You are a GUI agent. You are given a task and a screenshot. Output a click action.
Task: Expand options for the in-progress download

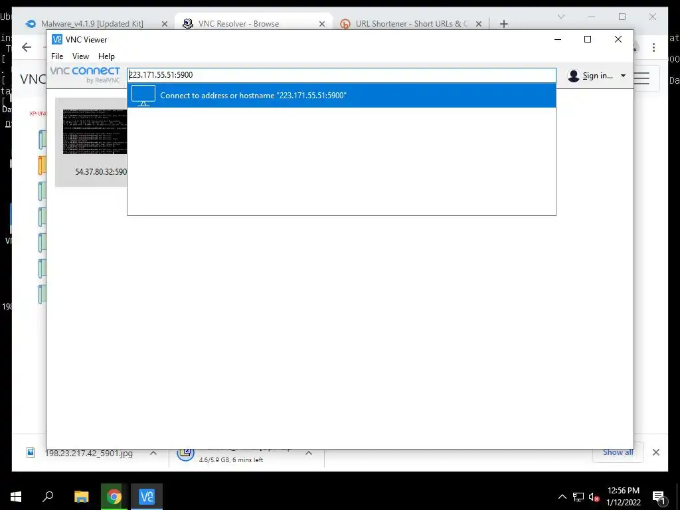309,453
